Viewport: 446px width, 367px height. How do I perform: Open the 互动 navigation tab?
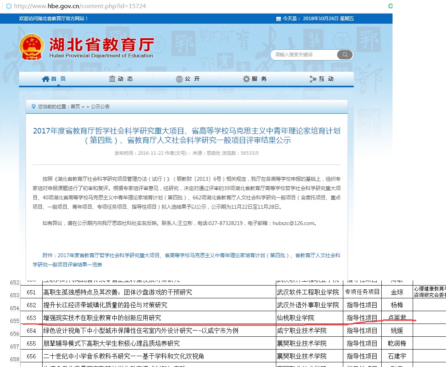coord(320,79)
